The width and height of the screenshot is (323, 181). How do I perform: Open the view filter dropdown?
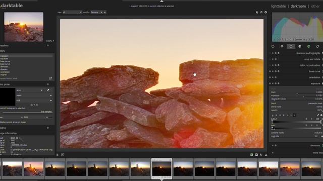tap(72, 13)
